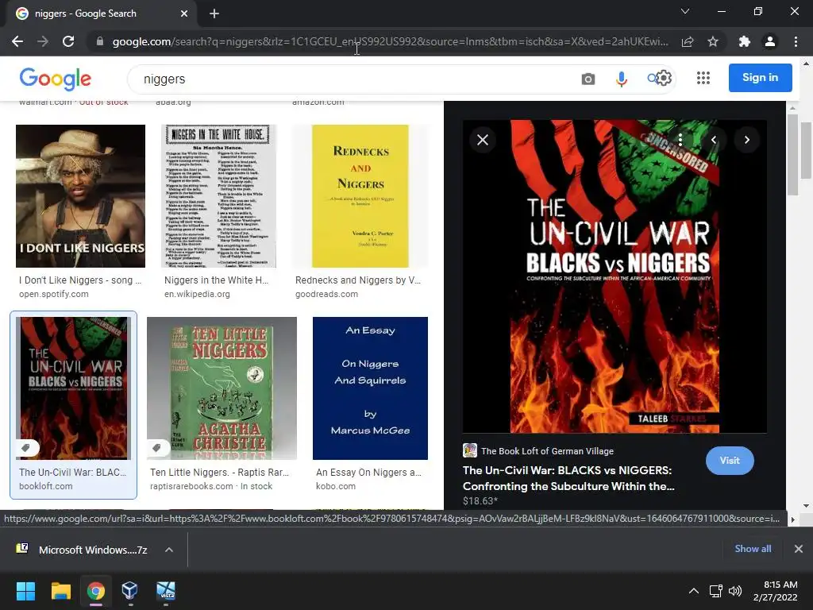
Task: Click the network icon in system tray
Action: (x=716, y=591)
